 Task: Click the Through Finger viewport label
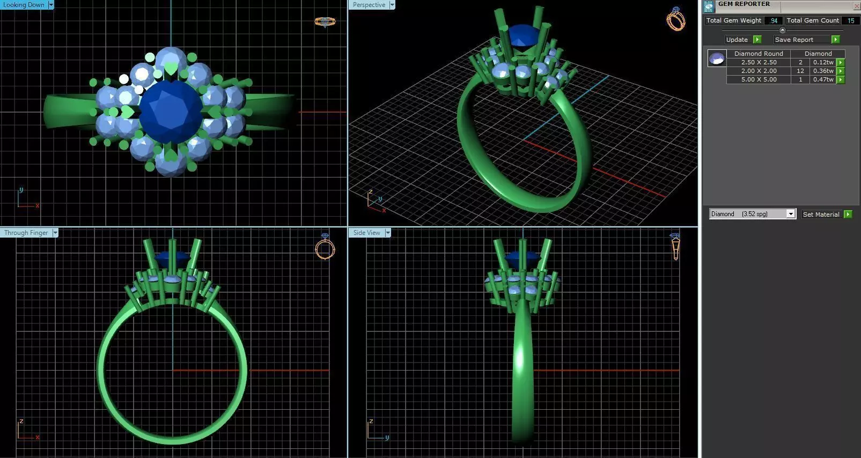pyautogui.click(x=26, y=233)
